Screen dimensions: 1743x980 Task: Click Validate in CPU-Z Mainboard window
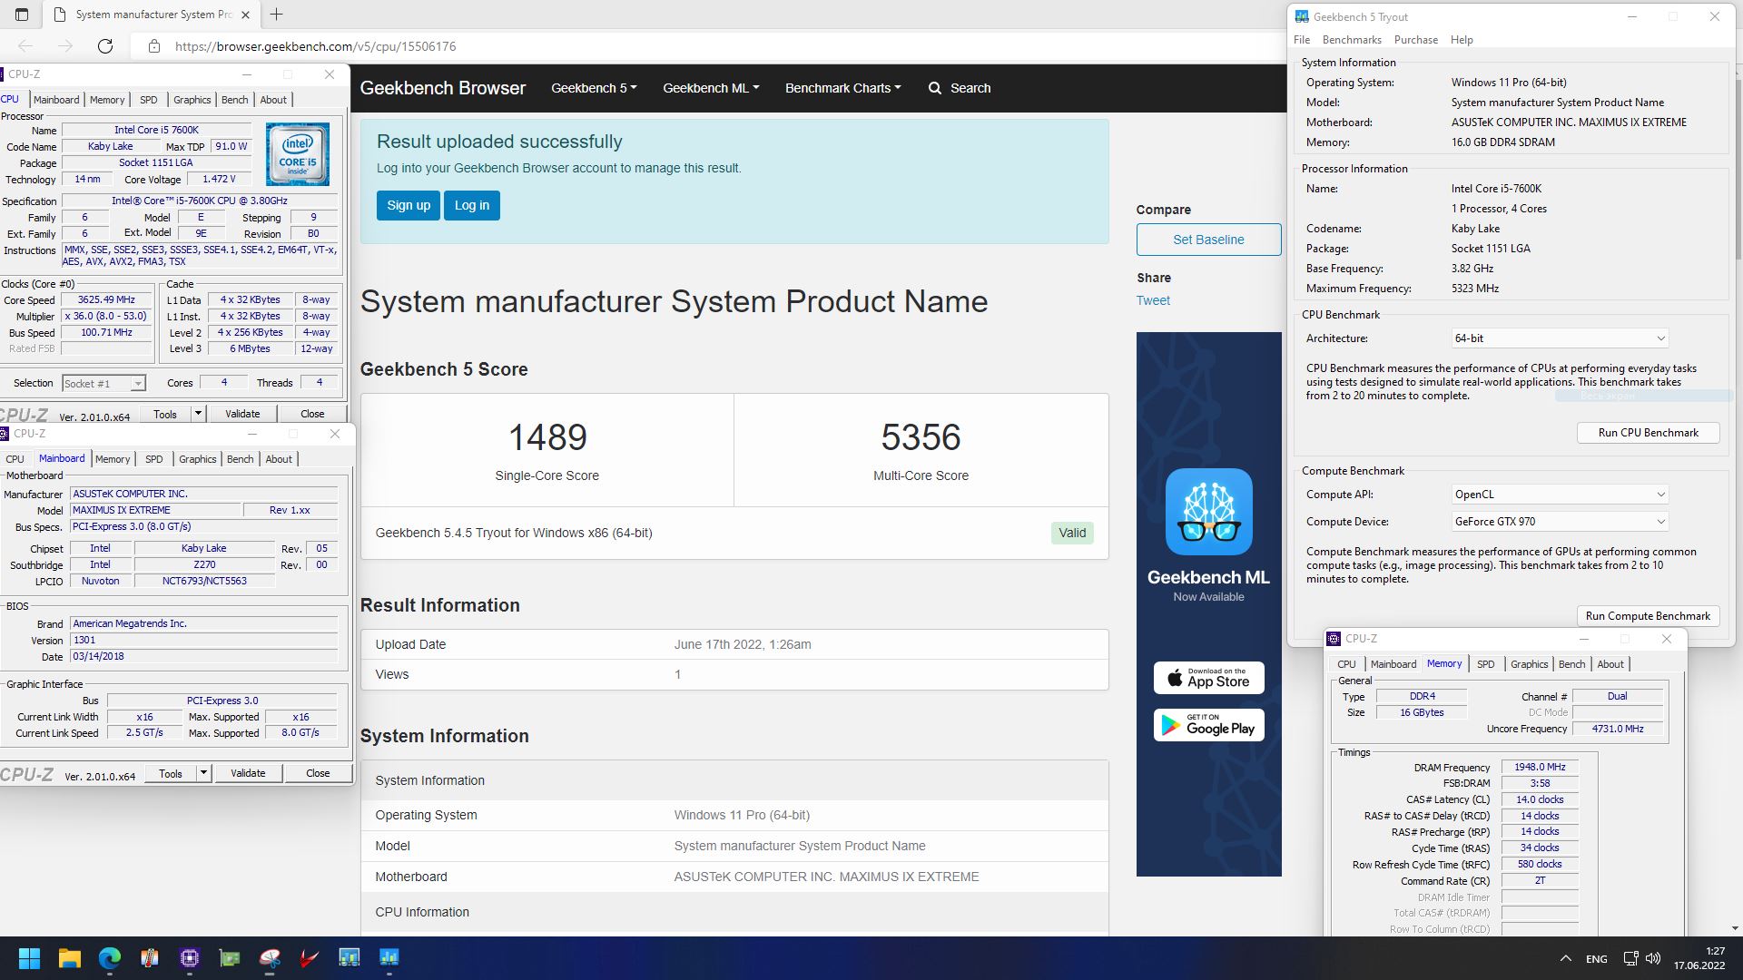248,773
